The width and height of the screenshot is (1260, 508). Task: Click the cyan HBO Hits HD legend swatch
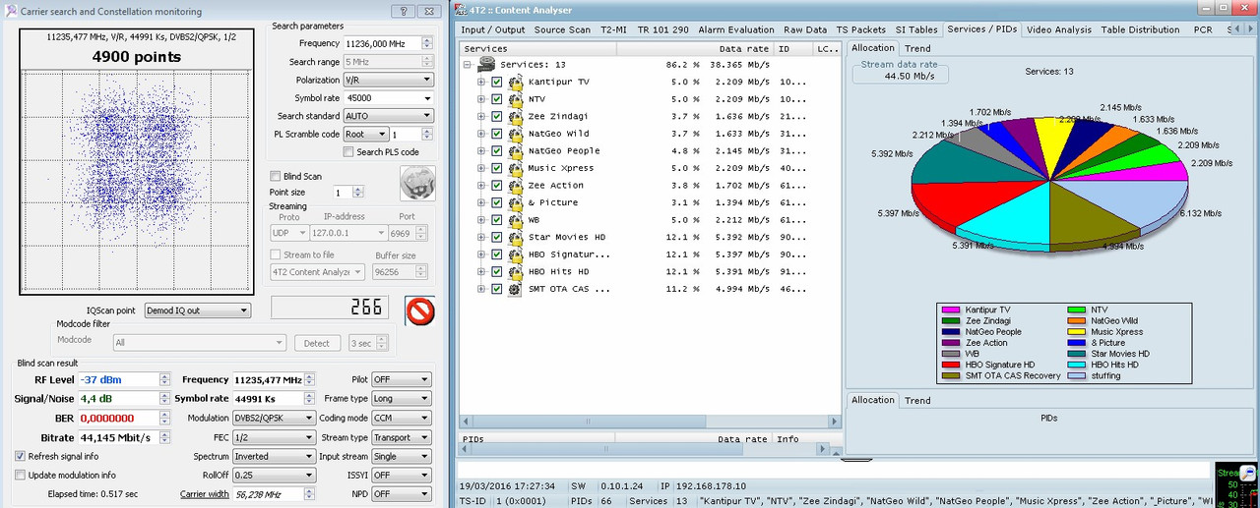pyautogui.click(x=1076, y=365)
